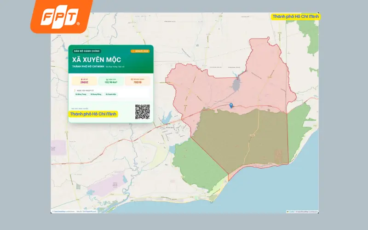Screen dimensions: 368x230
Task: Click "Thành phố Hồ Chí Minh" label at map corner
Action: click(296, 17)
